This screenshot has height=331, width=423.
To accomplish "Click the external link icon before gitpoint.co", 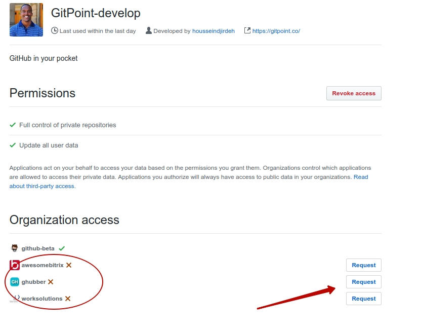I will pyautogui.click(x=247, y=30).
